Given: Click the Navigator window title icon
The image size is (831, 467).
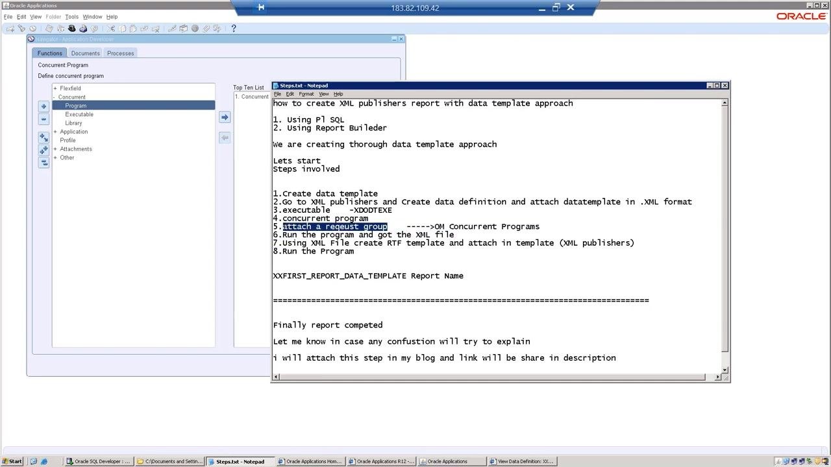Looking at the screenshot, I should (x=31, y=39).
